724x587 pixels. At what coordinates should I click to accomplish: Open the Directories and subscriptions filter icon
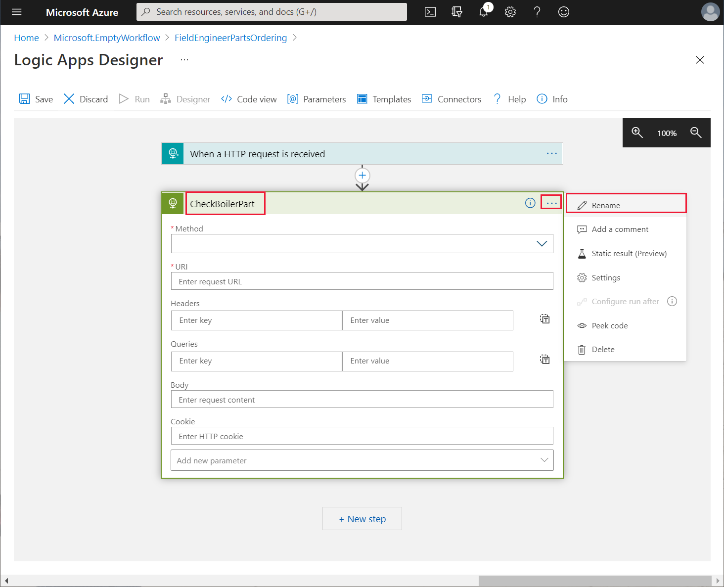[x=457, y=12]
